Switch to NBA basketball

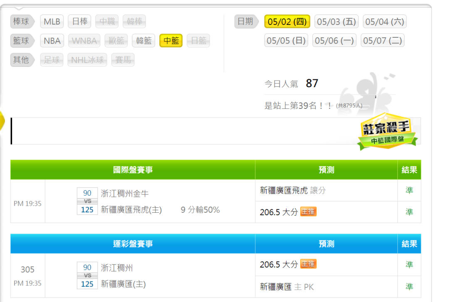coord(52,41)
